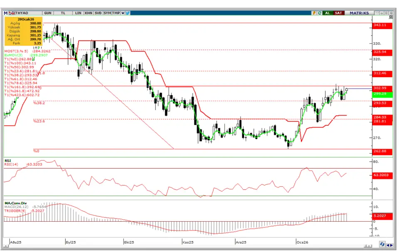Click the green C refresh icon
This screenshot has height=252, width=399.
(319, 13)
